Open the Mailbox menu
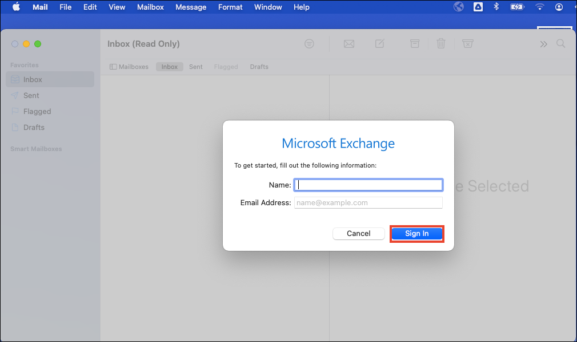 tap(150, 7)
